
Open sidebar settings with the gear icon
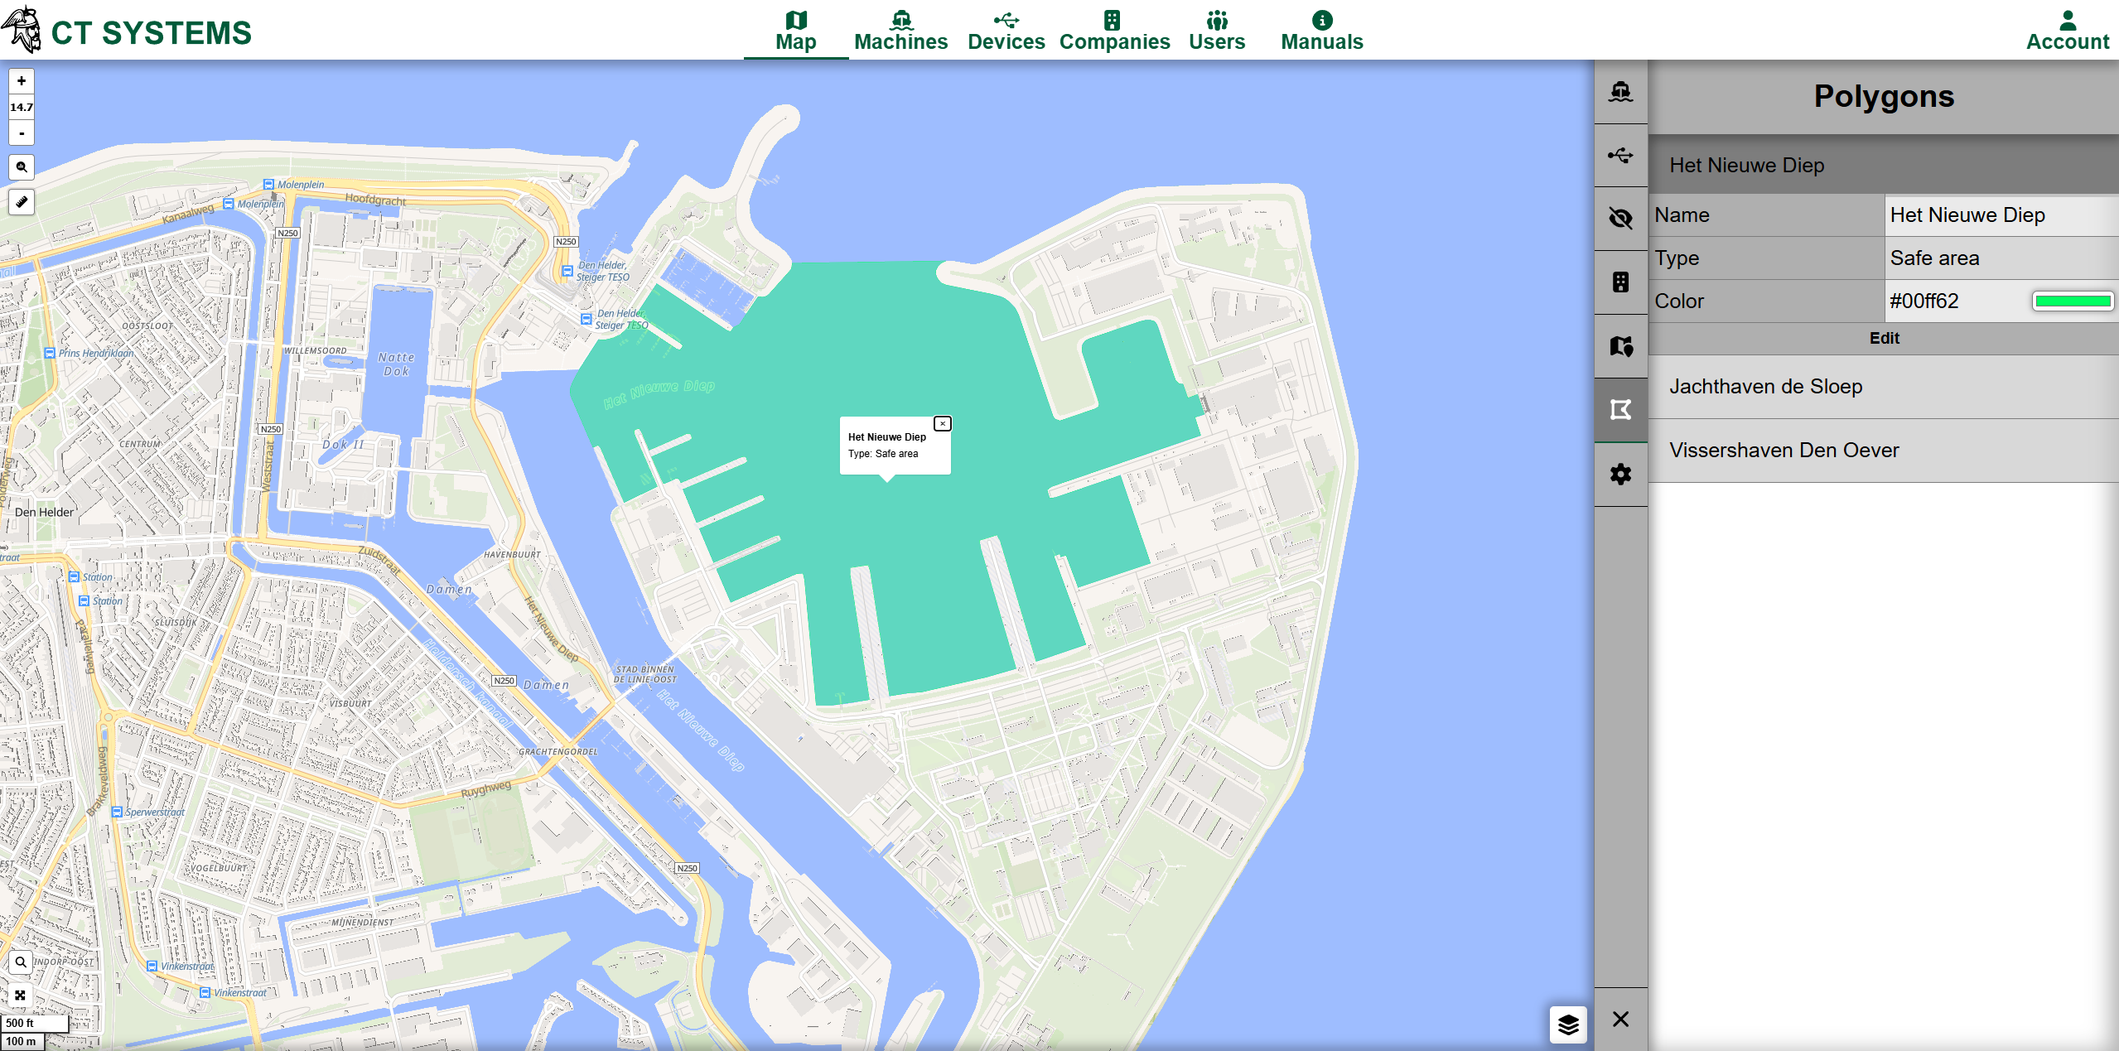click(1621, 475)
